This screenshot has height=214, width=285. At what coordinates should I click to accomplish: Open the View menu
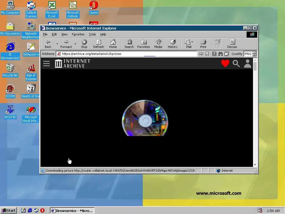click(x=64, y=34)
